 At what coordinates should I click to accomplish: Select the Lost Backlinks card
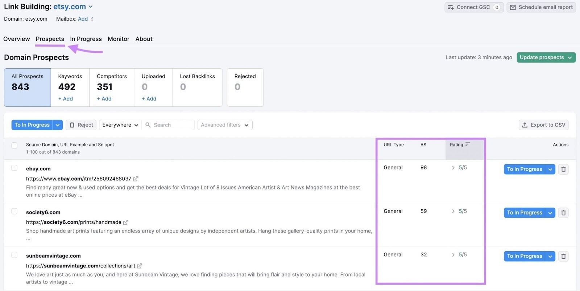[198, 87]
